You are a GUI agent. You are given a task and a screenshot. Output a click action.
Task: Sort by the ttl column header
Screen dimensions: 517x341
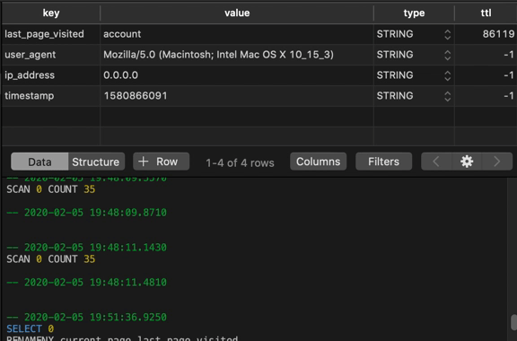coord(486,13)
